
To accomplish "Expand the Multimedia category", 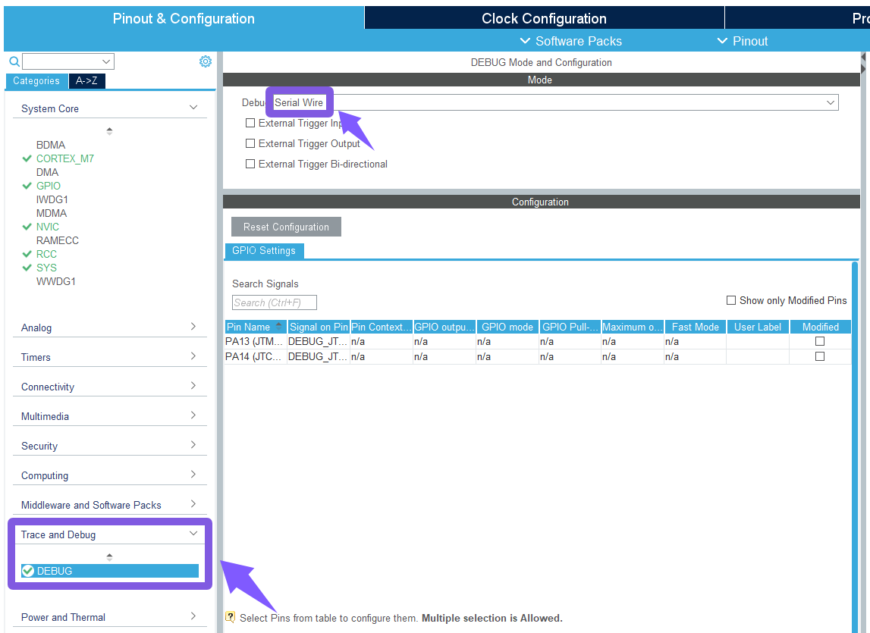I will 193,415.
